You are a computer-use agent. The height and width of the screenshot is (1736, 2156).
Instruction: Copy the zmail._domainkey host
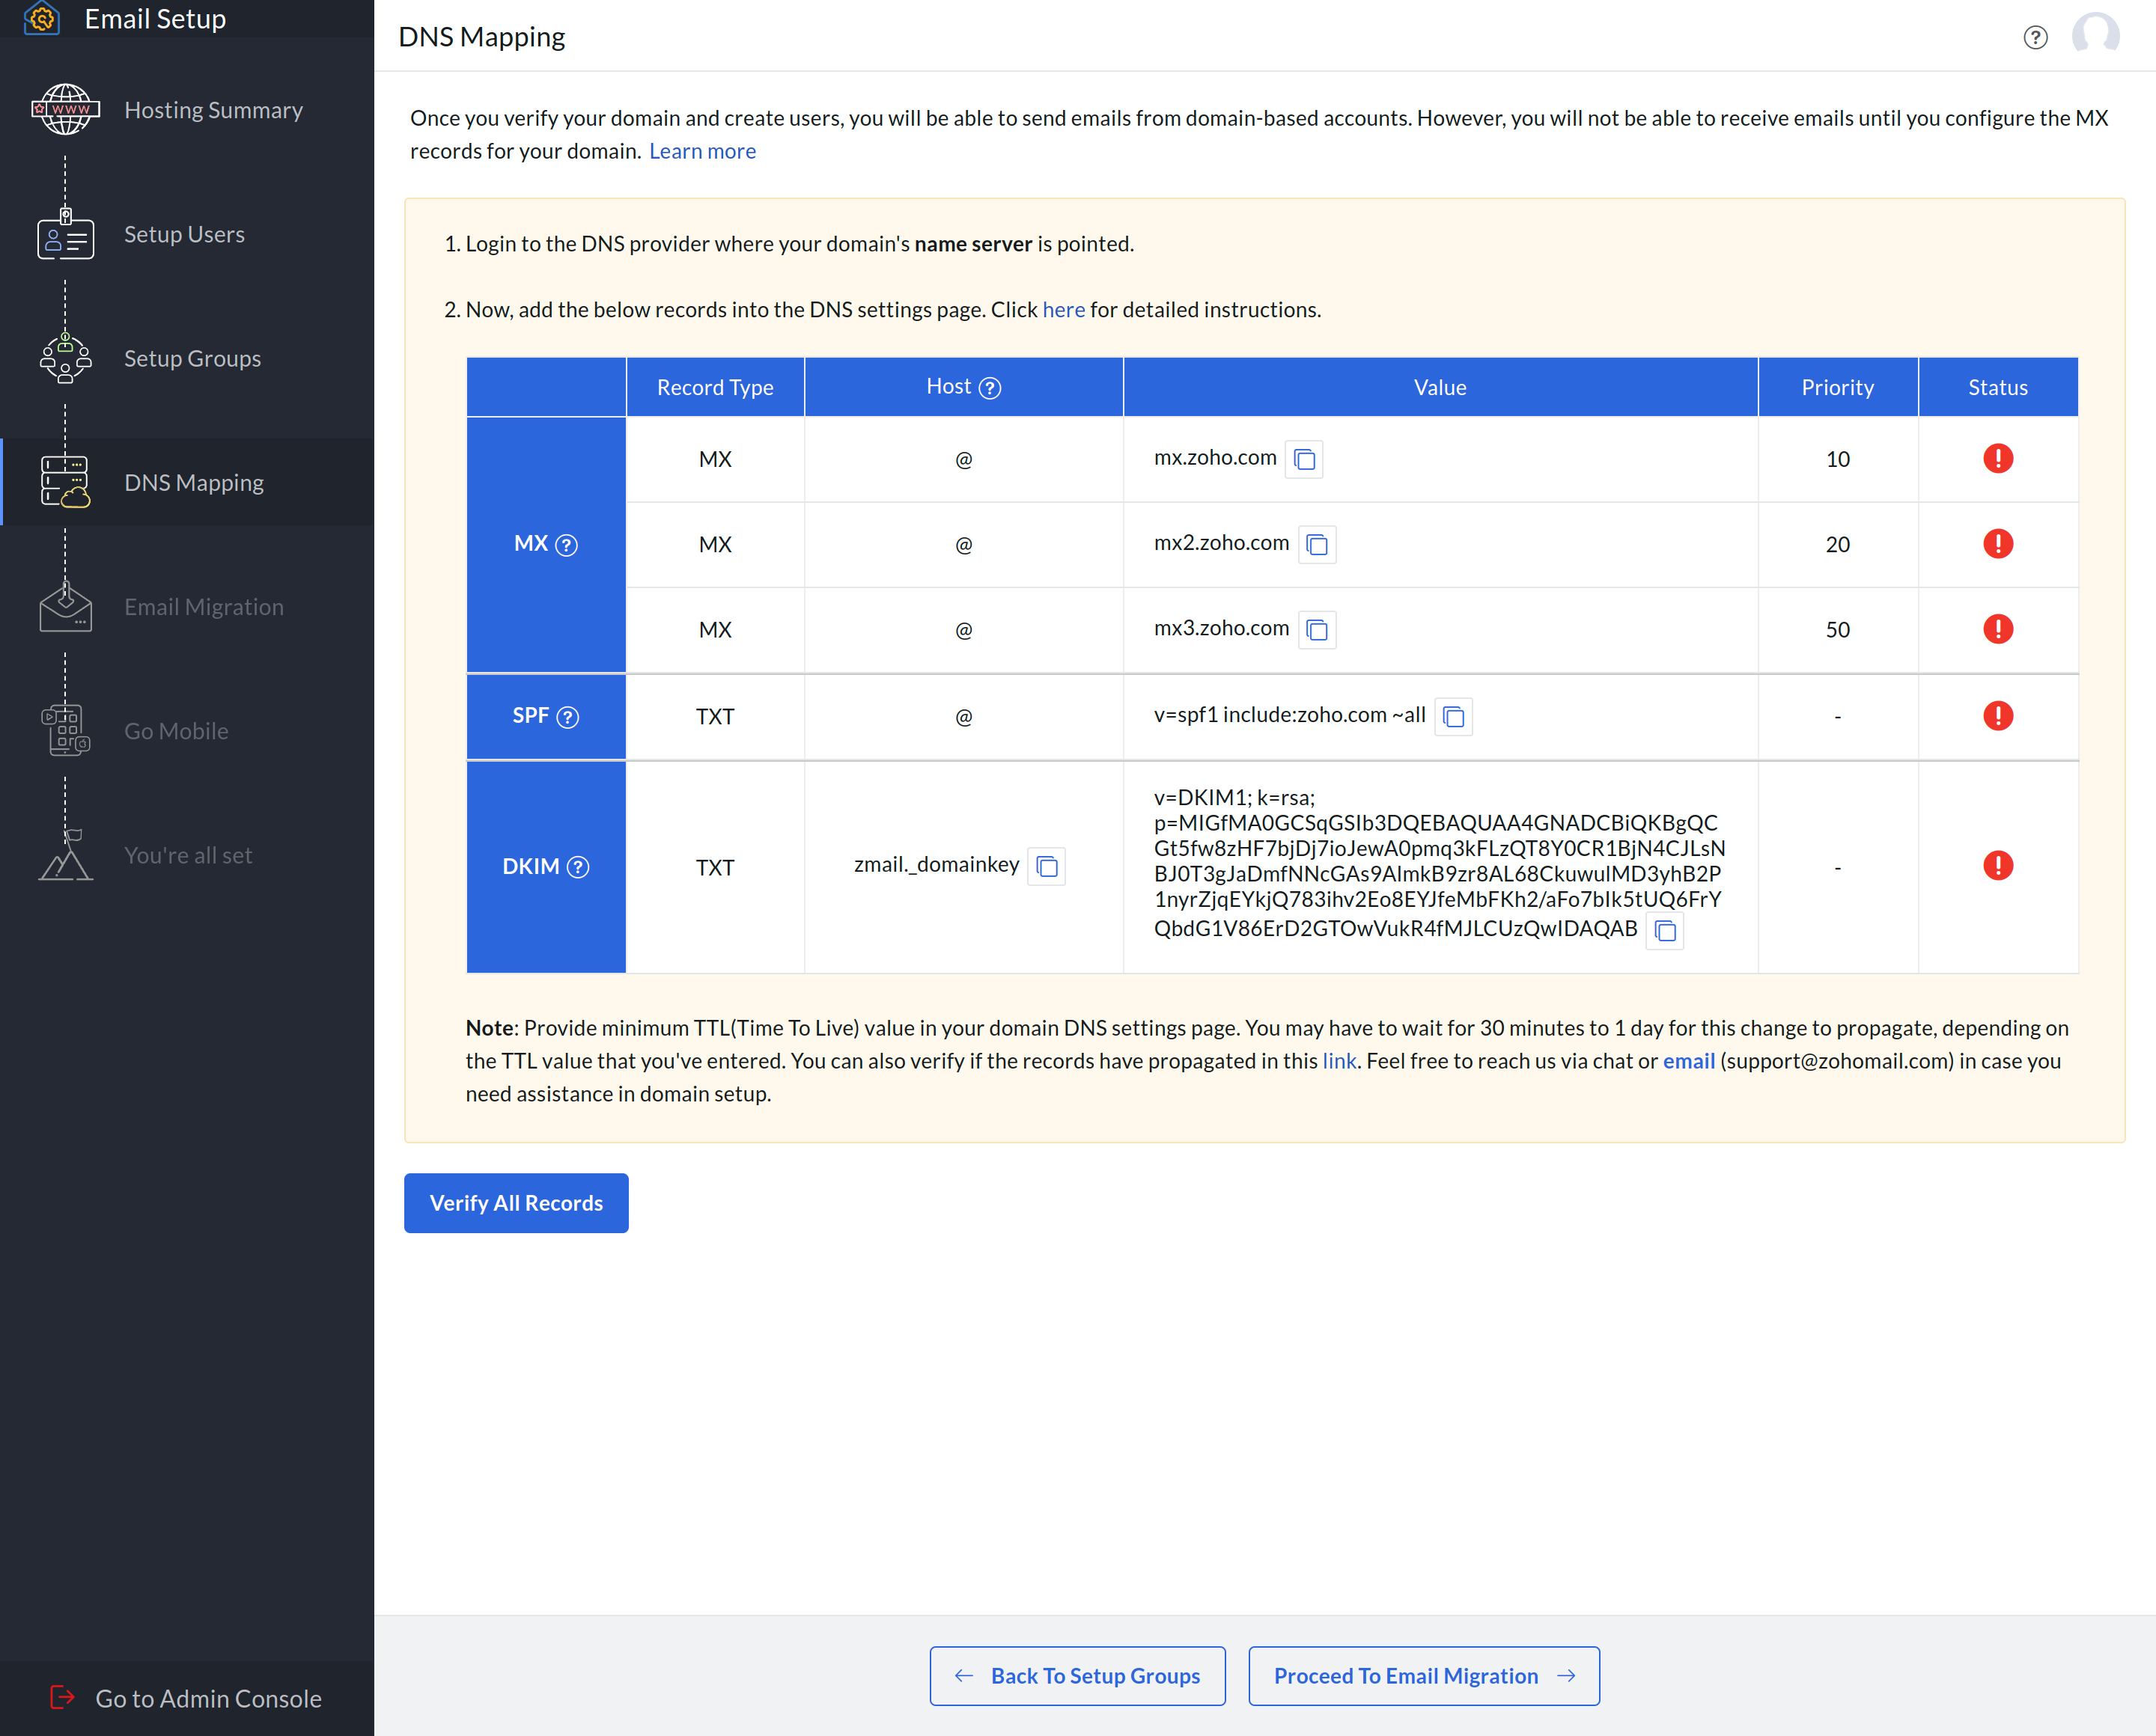(1047, 866)
